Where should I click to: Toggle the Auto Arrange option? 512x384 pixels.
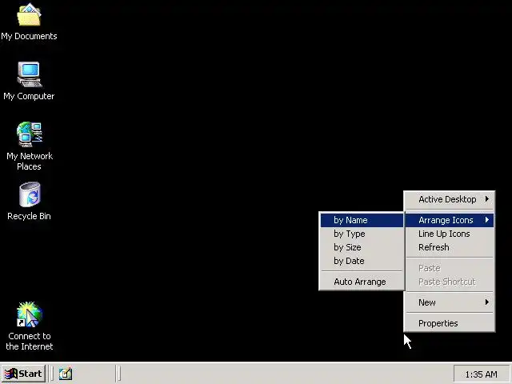pyautogui.click(x=362, y=282)
